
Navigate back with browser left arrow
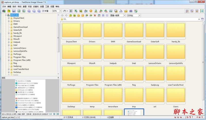pyautogui.click(x=62, y=15)
